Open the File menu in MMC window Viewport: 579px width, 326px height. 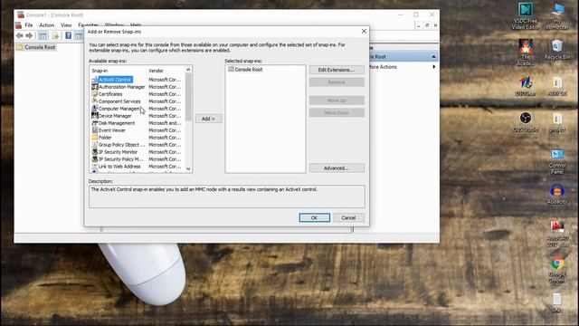point(29,25)
